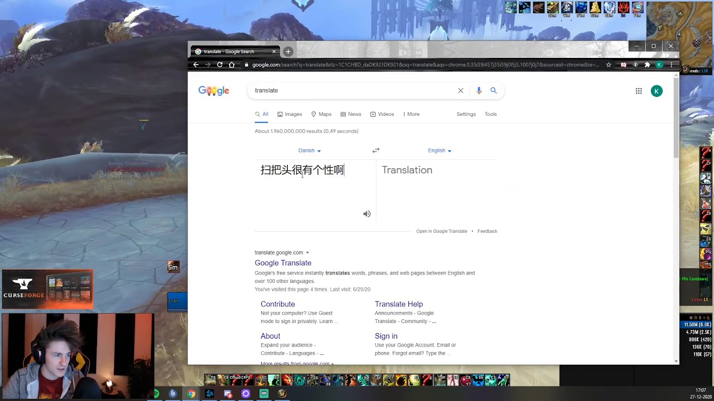Swap translation languages
The height and width of the screenshot is (401, 714).
coord(376,150)
